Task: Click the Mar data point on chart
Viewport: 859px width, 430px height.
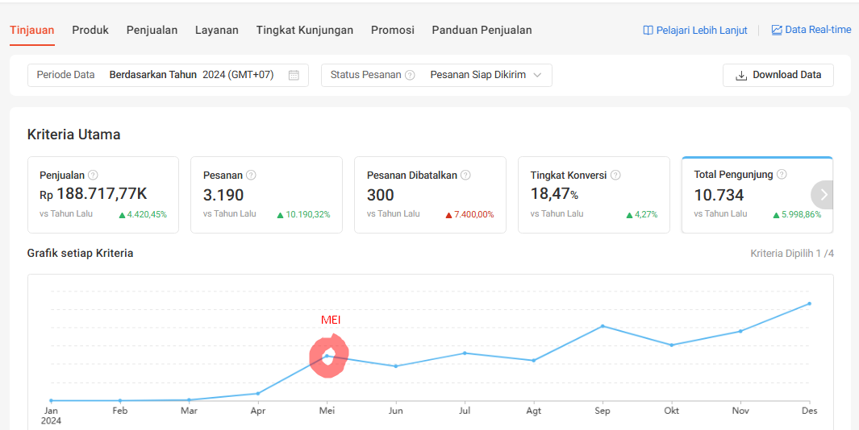Action: coord(189,400)
